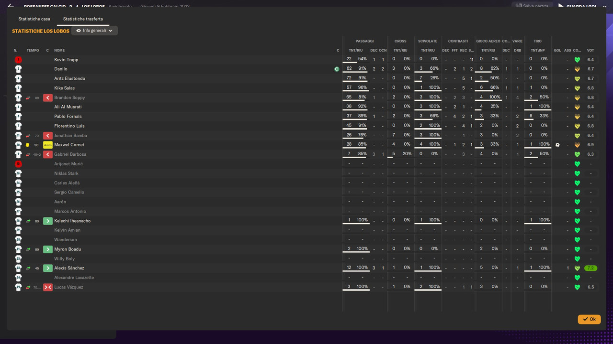613x344 pixels.
Task: Confirm with the Ok button
Action: point(589,319)
